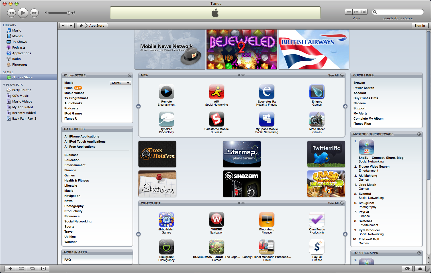
Task: Open the Salesforce Mobile app icon
Action: [x=216, y=119]
